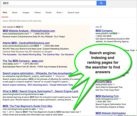
Task: Click the info icon beside 'Ads related to SEO'
Action: point(22,27)
